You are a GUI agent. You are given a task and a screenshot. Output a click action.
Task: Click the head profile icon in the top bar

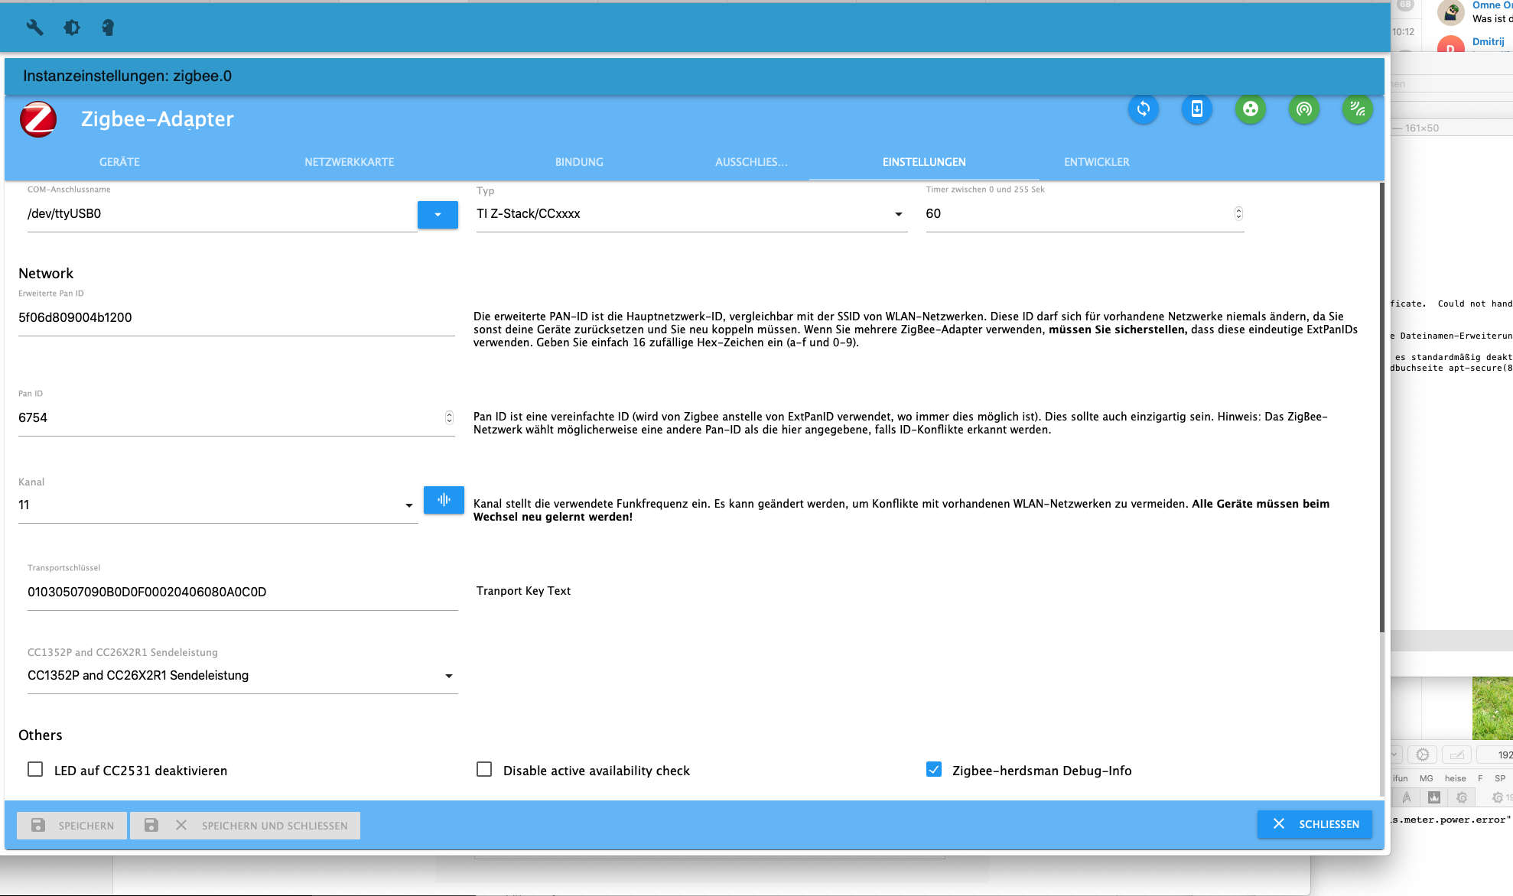click(x=108, y=28)
